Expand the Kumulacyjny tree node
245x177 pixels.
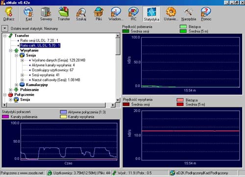16,85
